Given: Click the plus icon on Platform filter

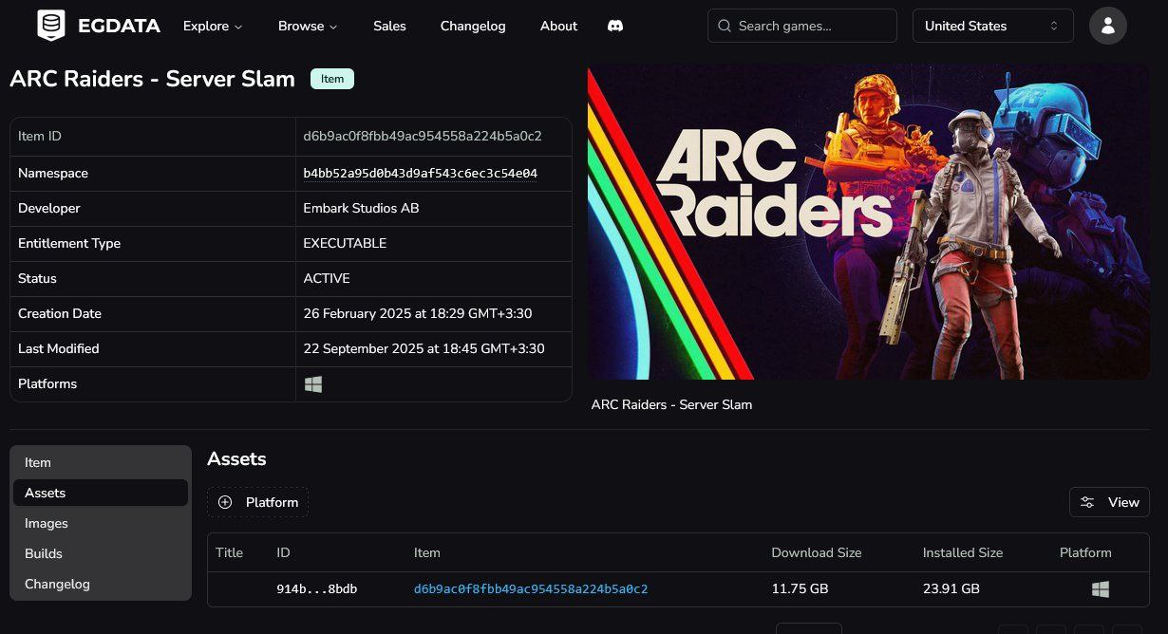Looking at the screenshot, I should (225, 502).
